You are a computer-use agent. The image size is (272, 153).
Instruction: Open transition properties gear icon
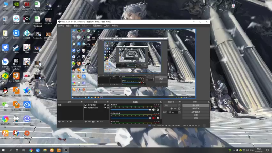[179, 109]
